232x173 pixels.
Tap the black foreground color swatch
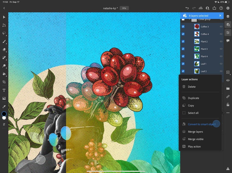click(4, 114)
